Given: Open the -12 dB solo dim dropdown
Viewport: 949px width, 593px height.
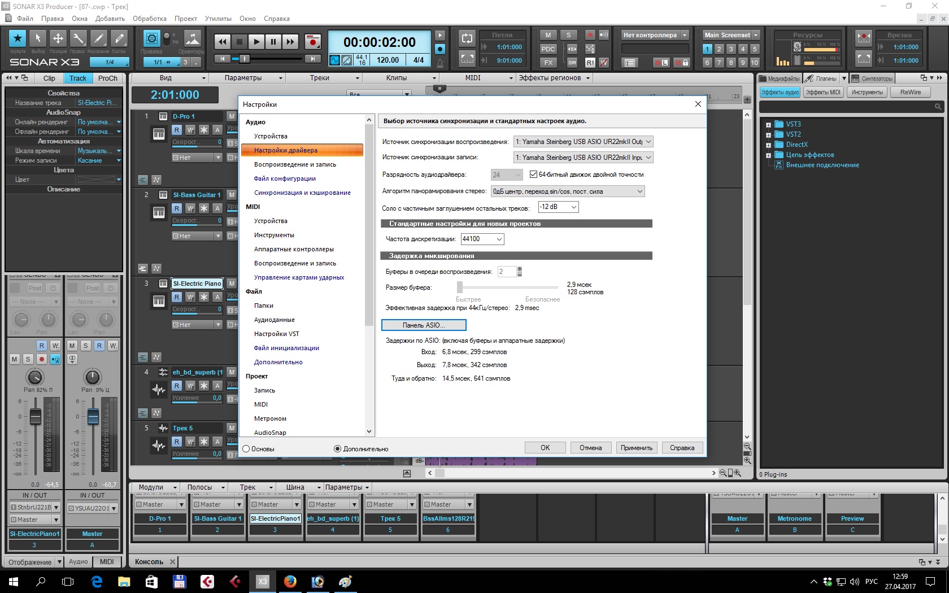Looking at the screenshot, I should pos(558,207).
